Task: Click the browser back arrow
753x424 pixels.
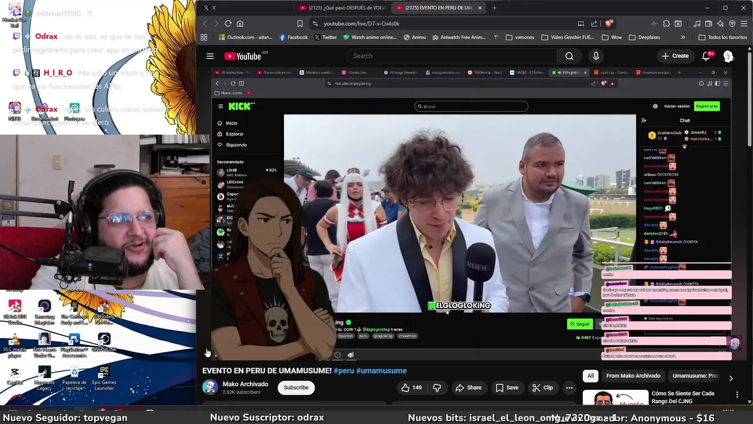Action: (x=205, y=24)
